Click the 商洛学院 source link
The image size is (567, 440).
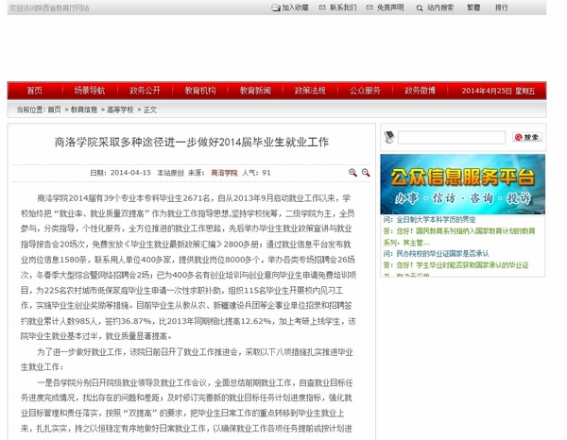click(223, 173)
